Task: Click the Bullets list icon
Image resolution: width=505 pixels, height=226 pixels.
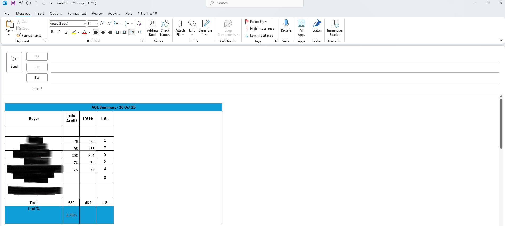Action: point(116,24)
